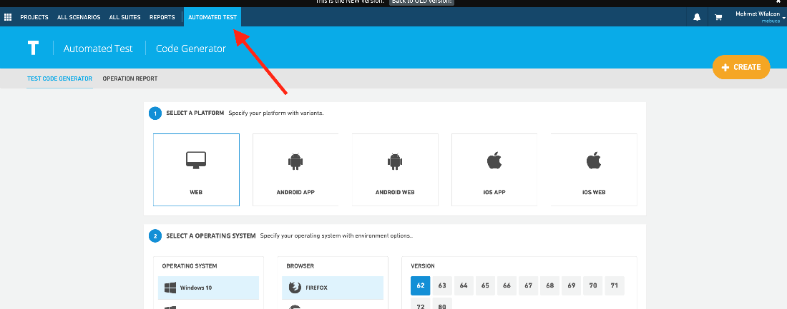Screen dimensions: 787x309
Task: Open the REPORTS menu item
Action: pyautogui.click(x=162, y=17)
